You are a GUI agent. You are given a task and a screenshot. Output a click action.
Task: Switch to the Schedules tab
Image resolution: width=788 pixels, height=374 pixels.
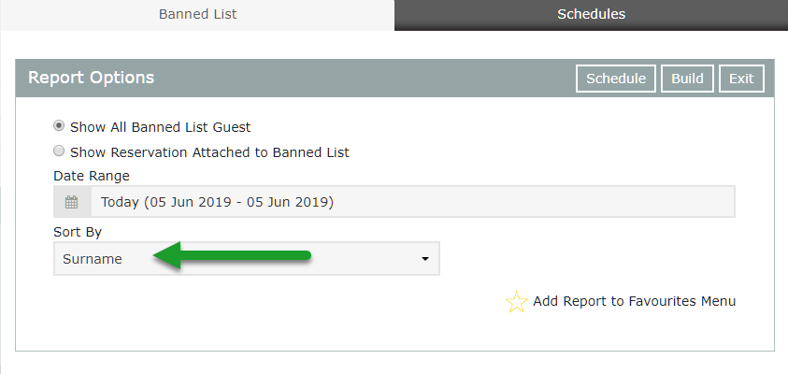(591, 15)
